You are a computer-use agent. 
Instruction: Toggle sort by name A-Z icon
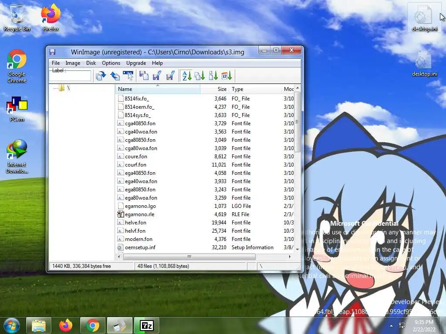[186, 76]
